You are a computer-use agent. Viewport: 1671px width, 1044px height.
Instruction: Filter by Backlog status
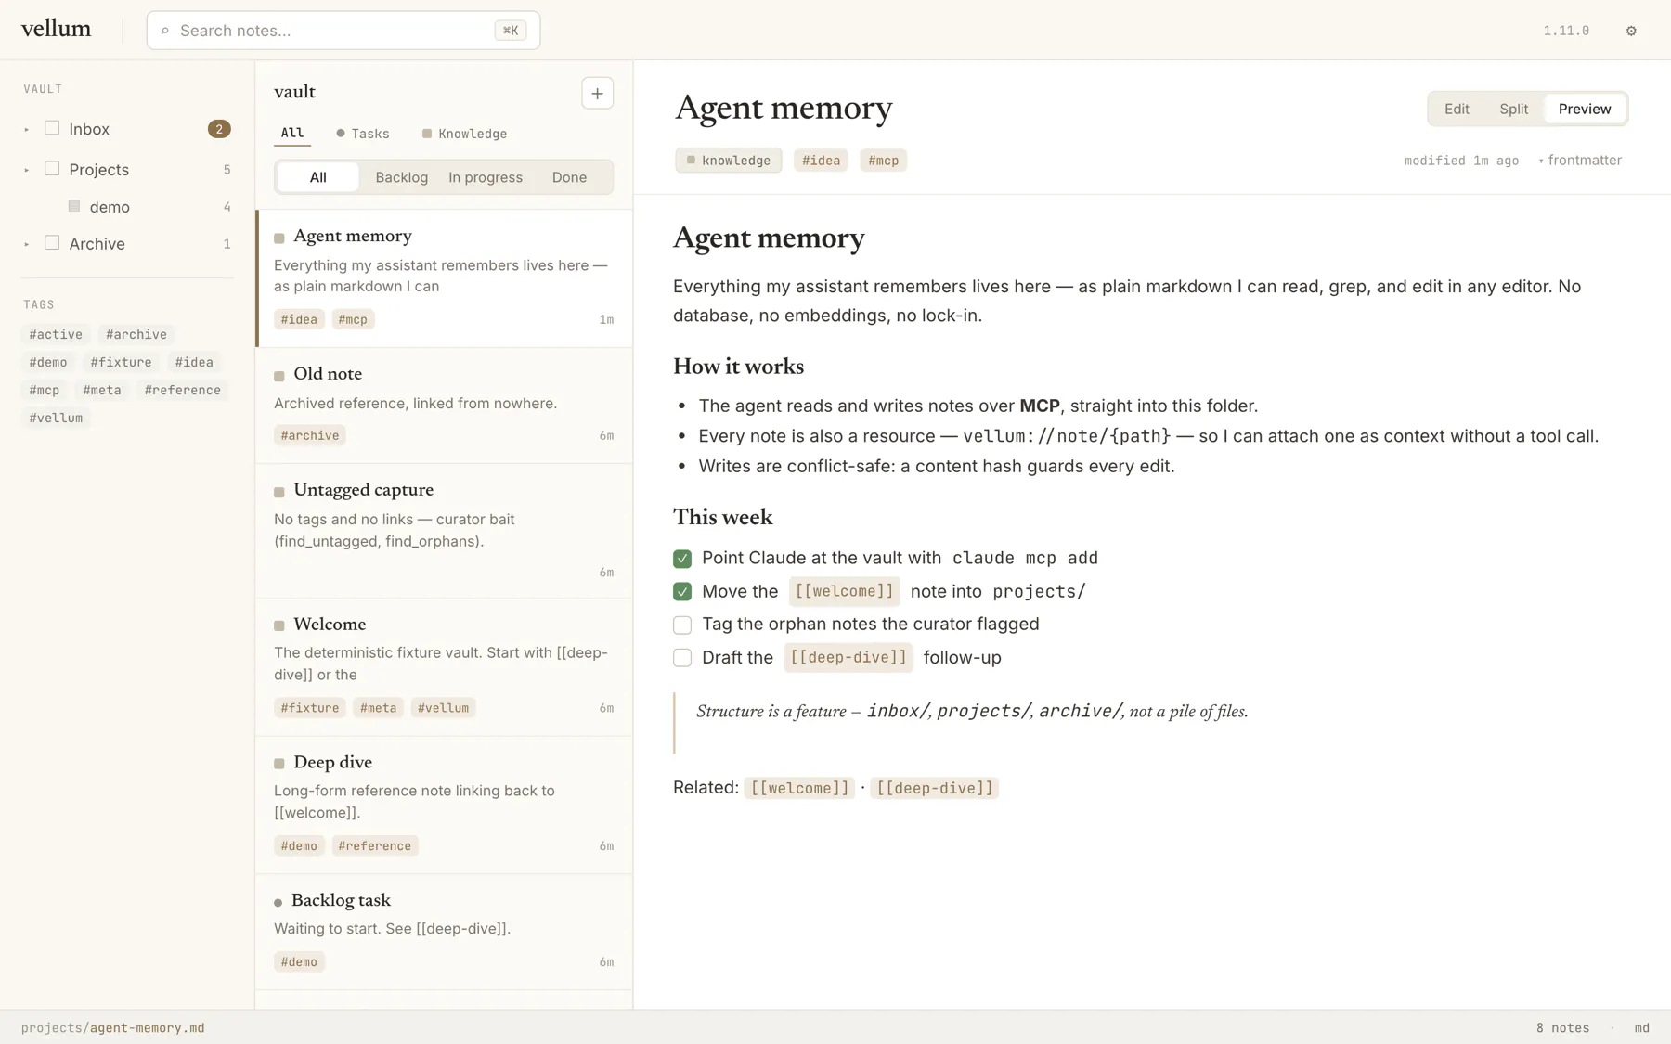[x=402, y=177]
